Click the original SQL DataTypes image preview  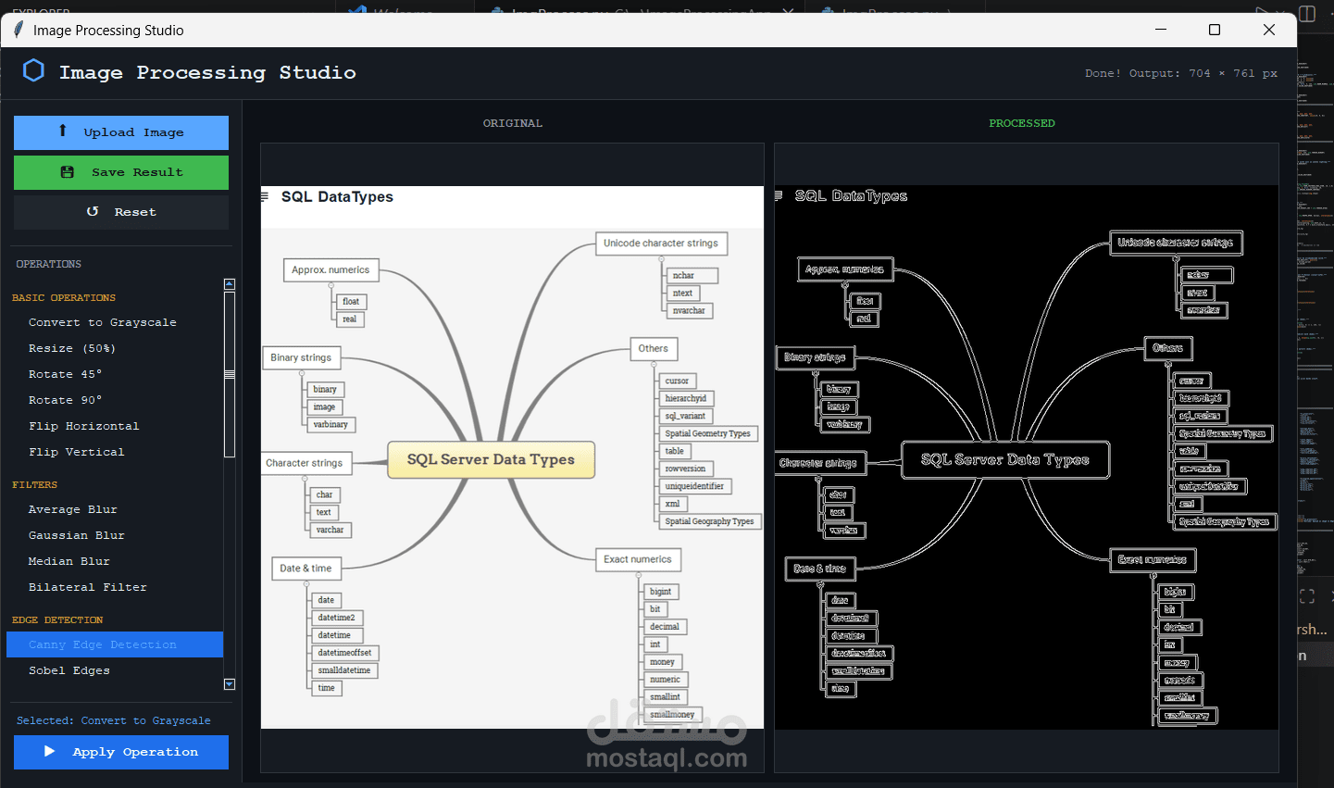click(512, 457)
